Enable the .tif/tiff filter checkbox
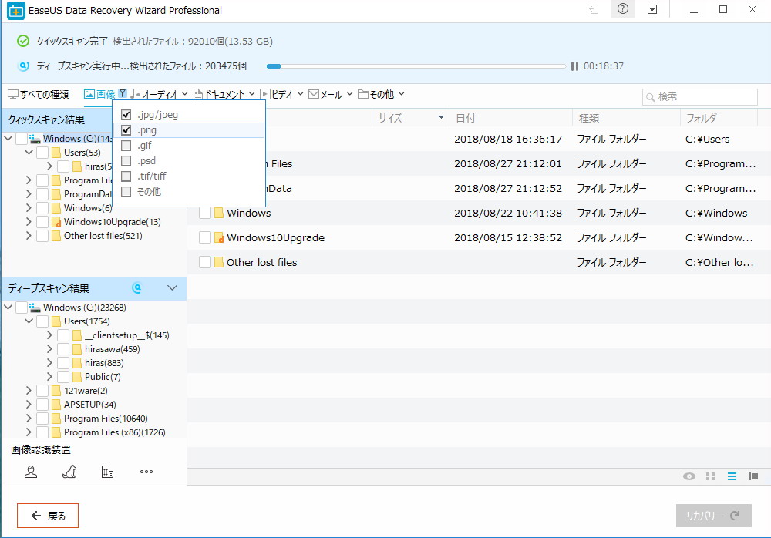 pyautogui.click(x=126, y=176)
